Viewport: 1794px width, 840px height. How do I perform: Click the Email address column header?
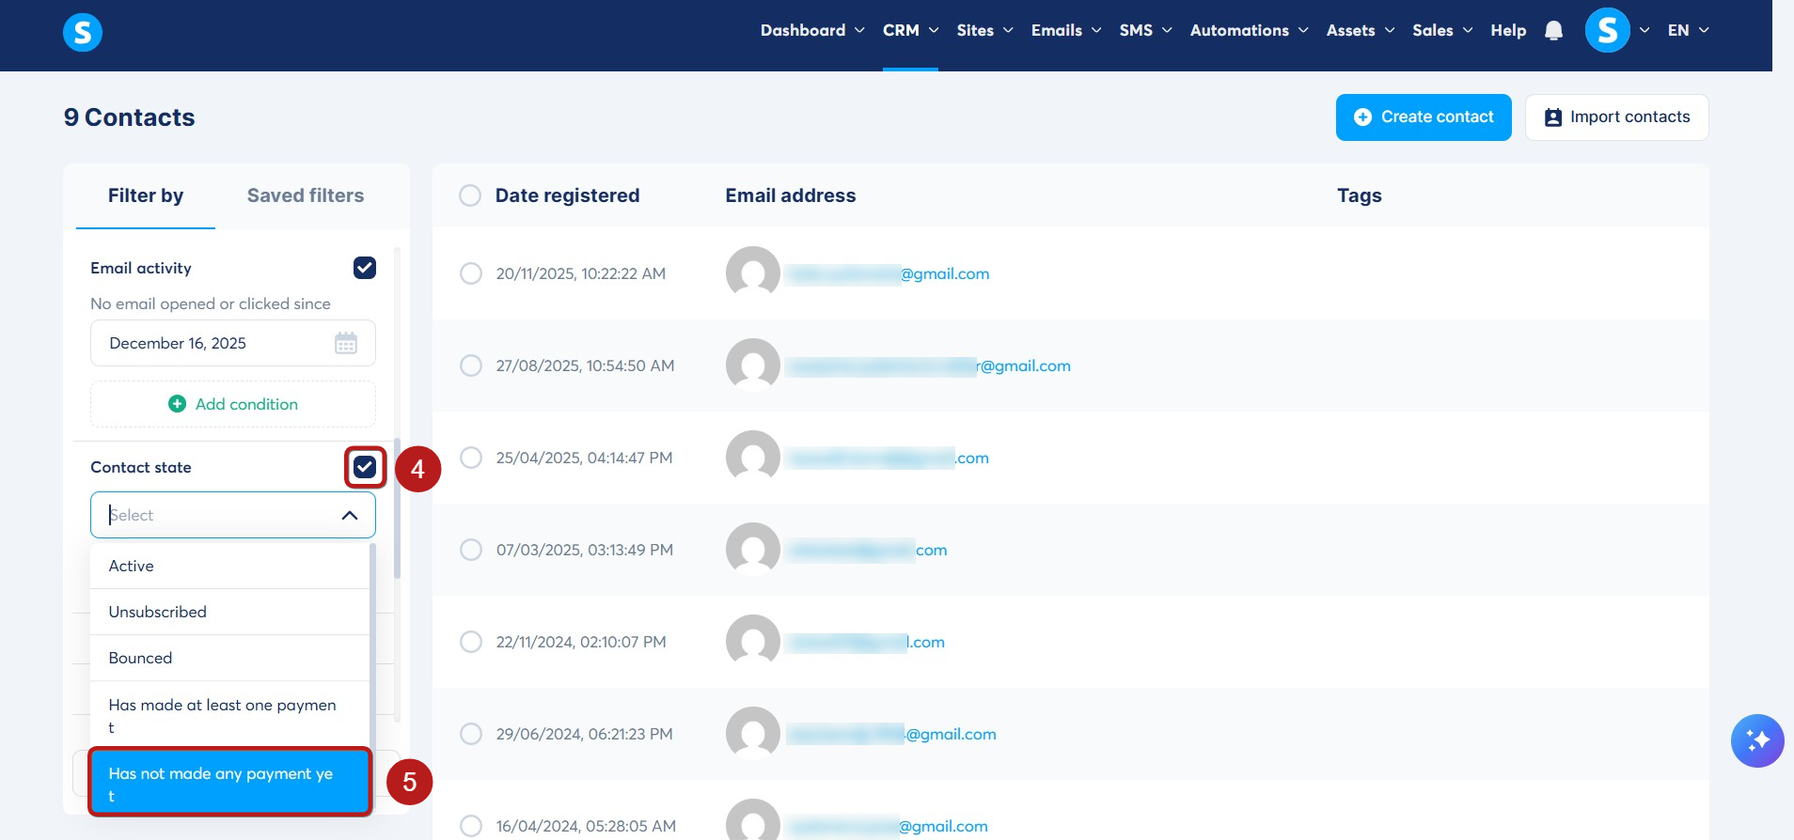coord(791,195)
